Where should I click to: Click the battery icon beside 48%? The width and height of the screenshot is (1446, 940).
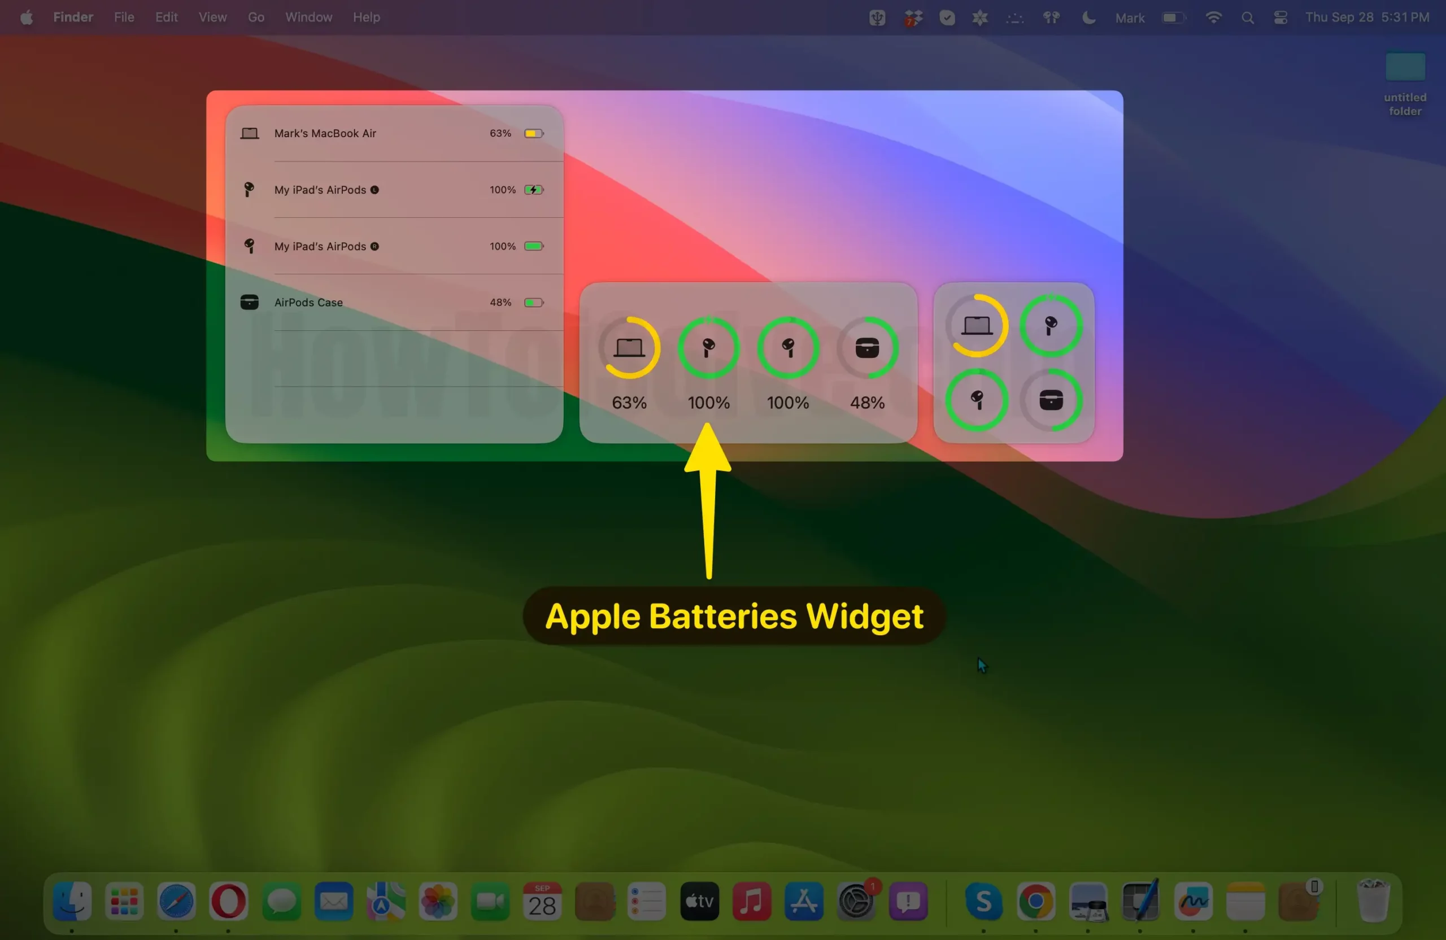click(534, 303)
